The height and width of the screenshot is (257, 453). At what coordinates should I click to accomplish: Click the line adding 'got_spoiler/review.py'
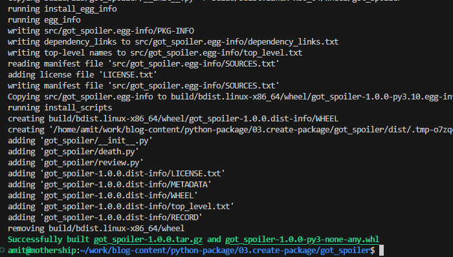76,163
